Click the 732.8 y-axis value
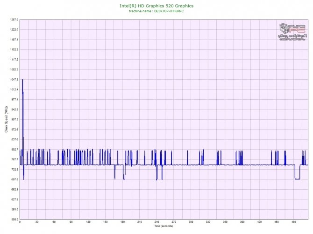This screenshot has width=313, height=234. (15, 170)
